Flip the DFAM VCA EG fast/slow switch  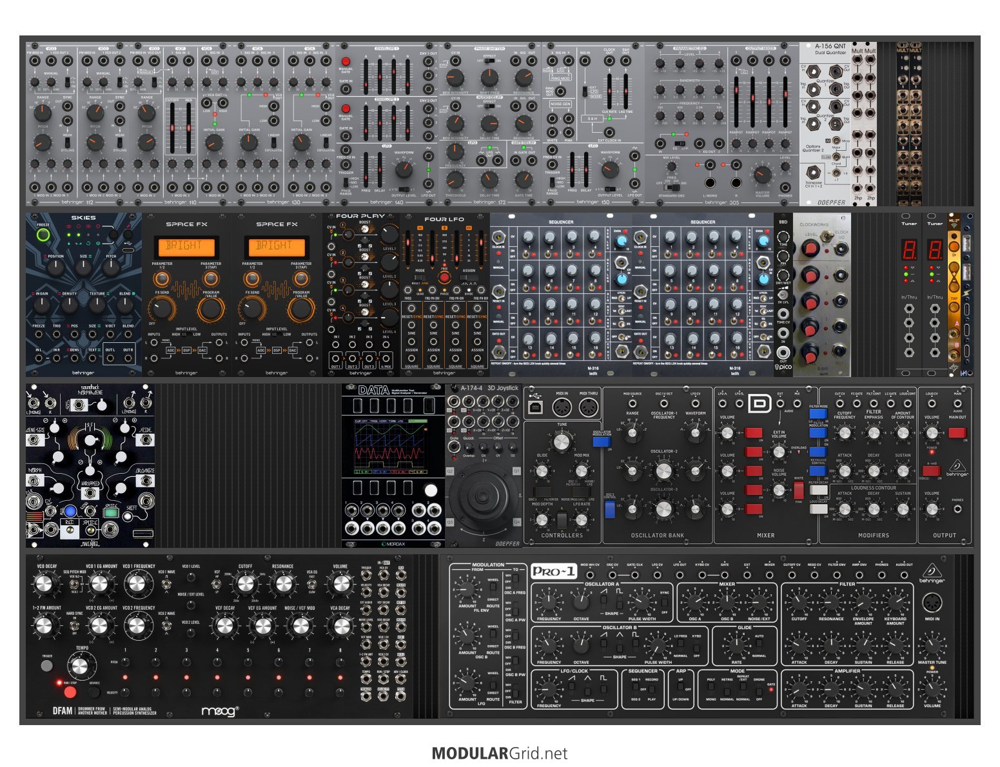point(311,584)
